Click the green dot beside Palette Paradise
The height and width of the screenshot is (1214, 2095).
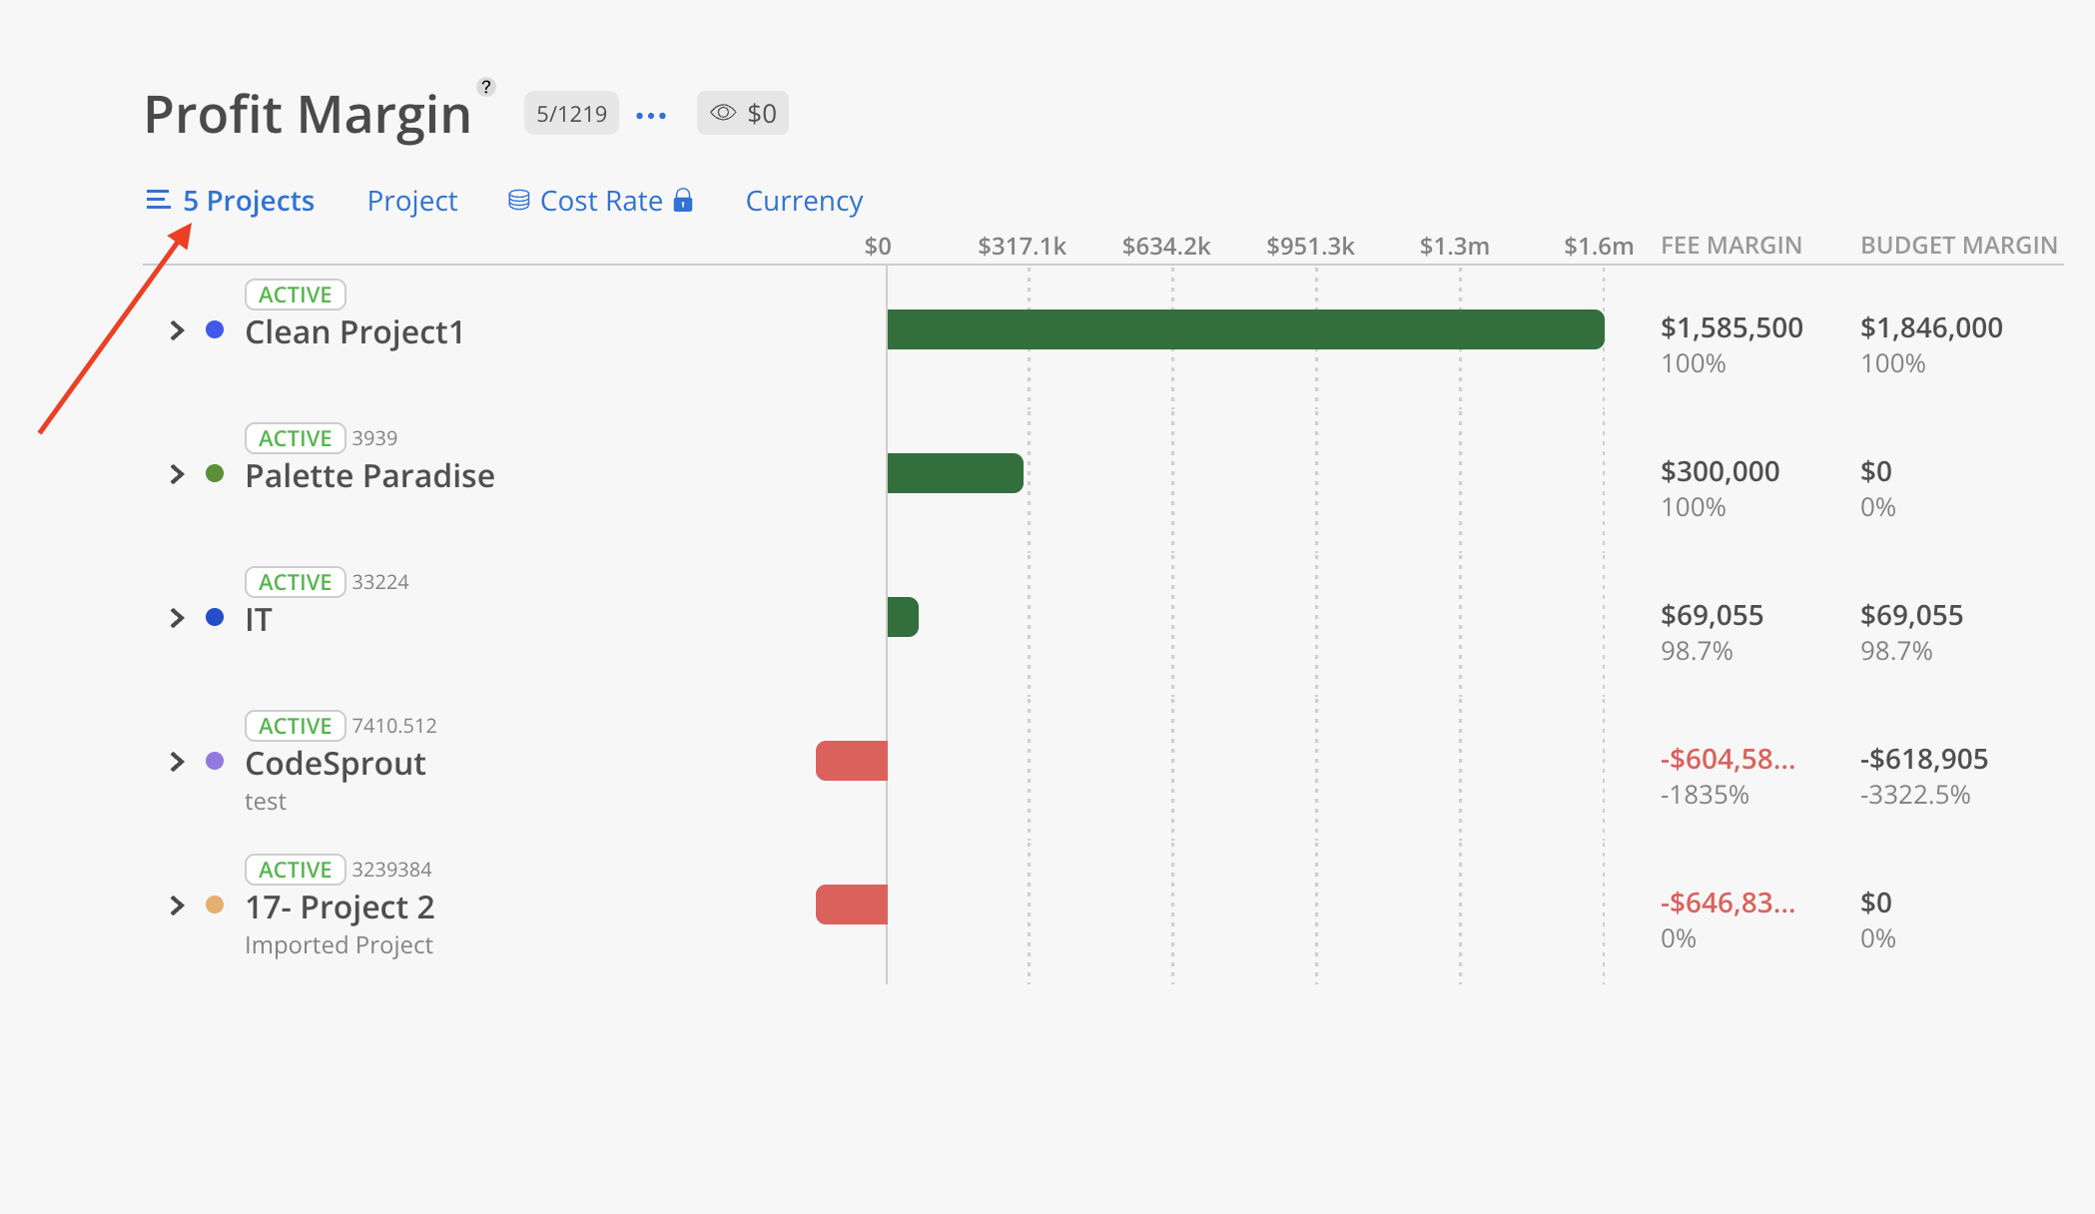point(215,473)
